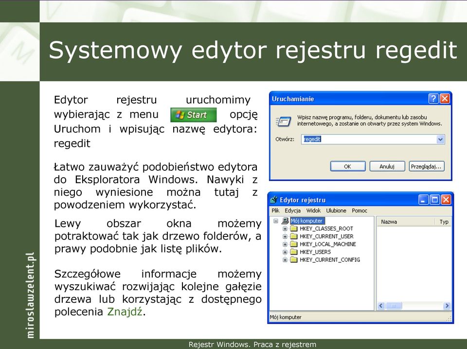467x349 pixels.
Task: Open the Plik menu
Action: point(275,211)
